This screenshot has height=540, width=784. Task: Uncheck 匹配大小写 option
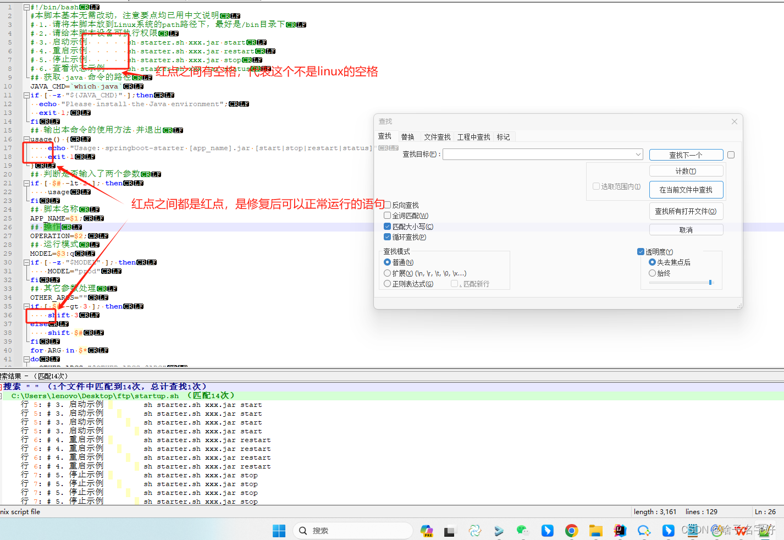point(388,227)
